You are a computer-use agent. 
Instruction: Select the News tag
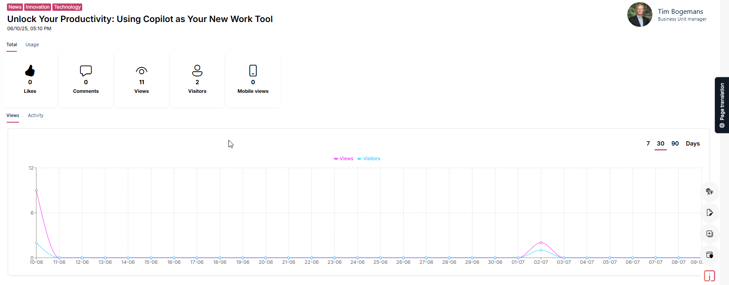(x=15, y=7)
